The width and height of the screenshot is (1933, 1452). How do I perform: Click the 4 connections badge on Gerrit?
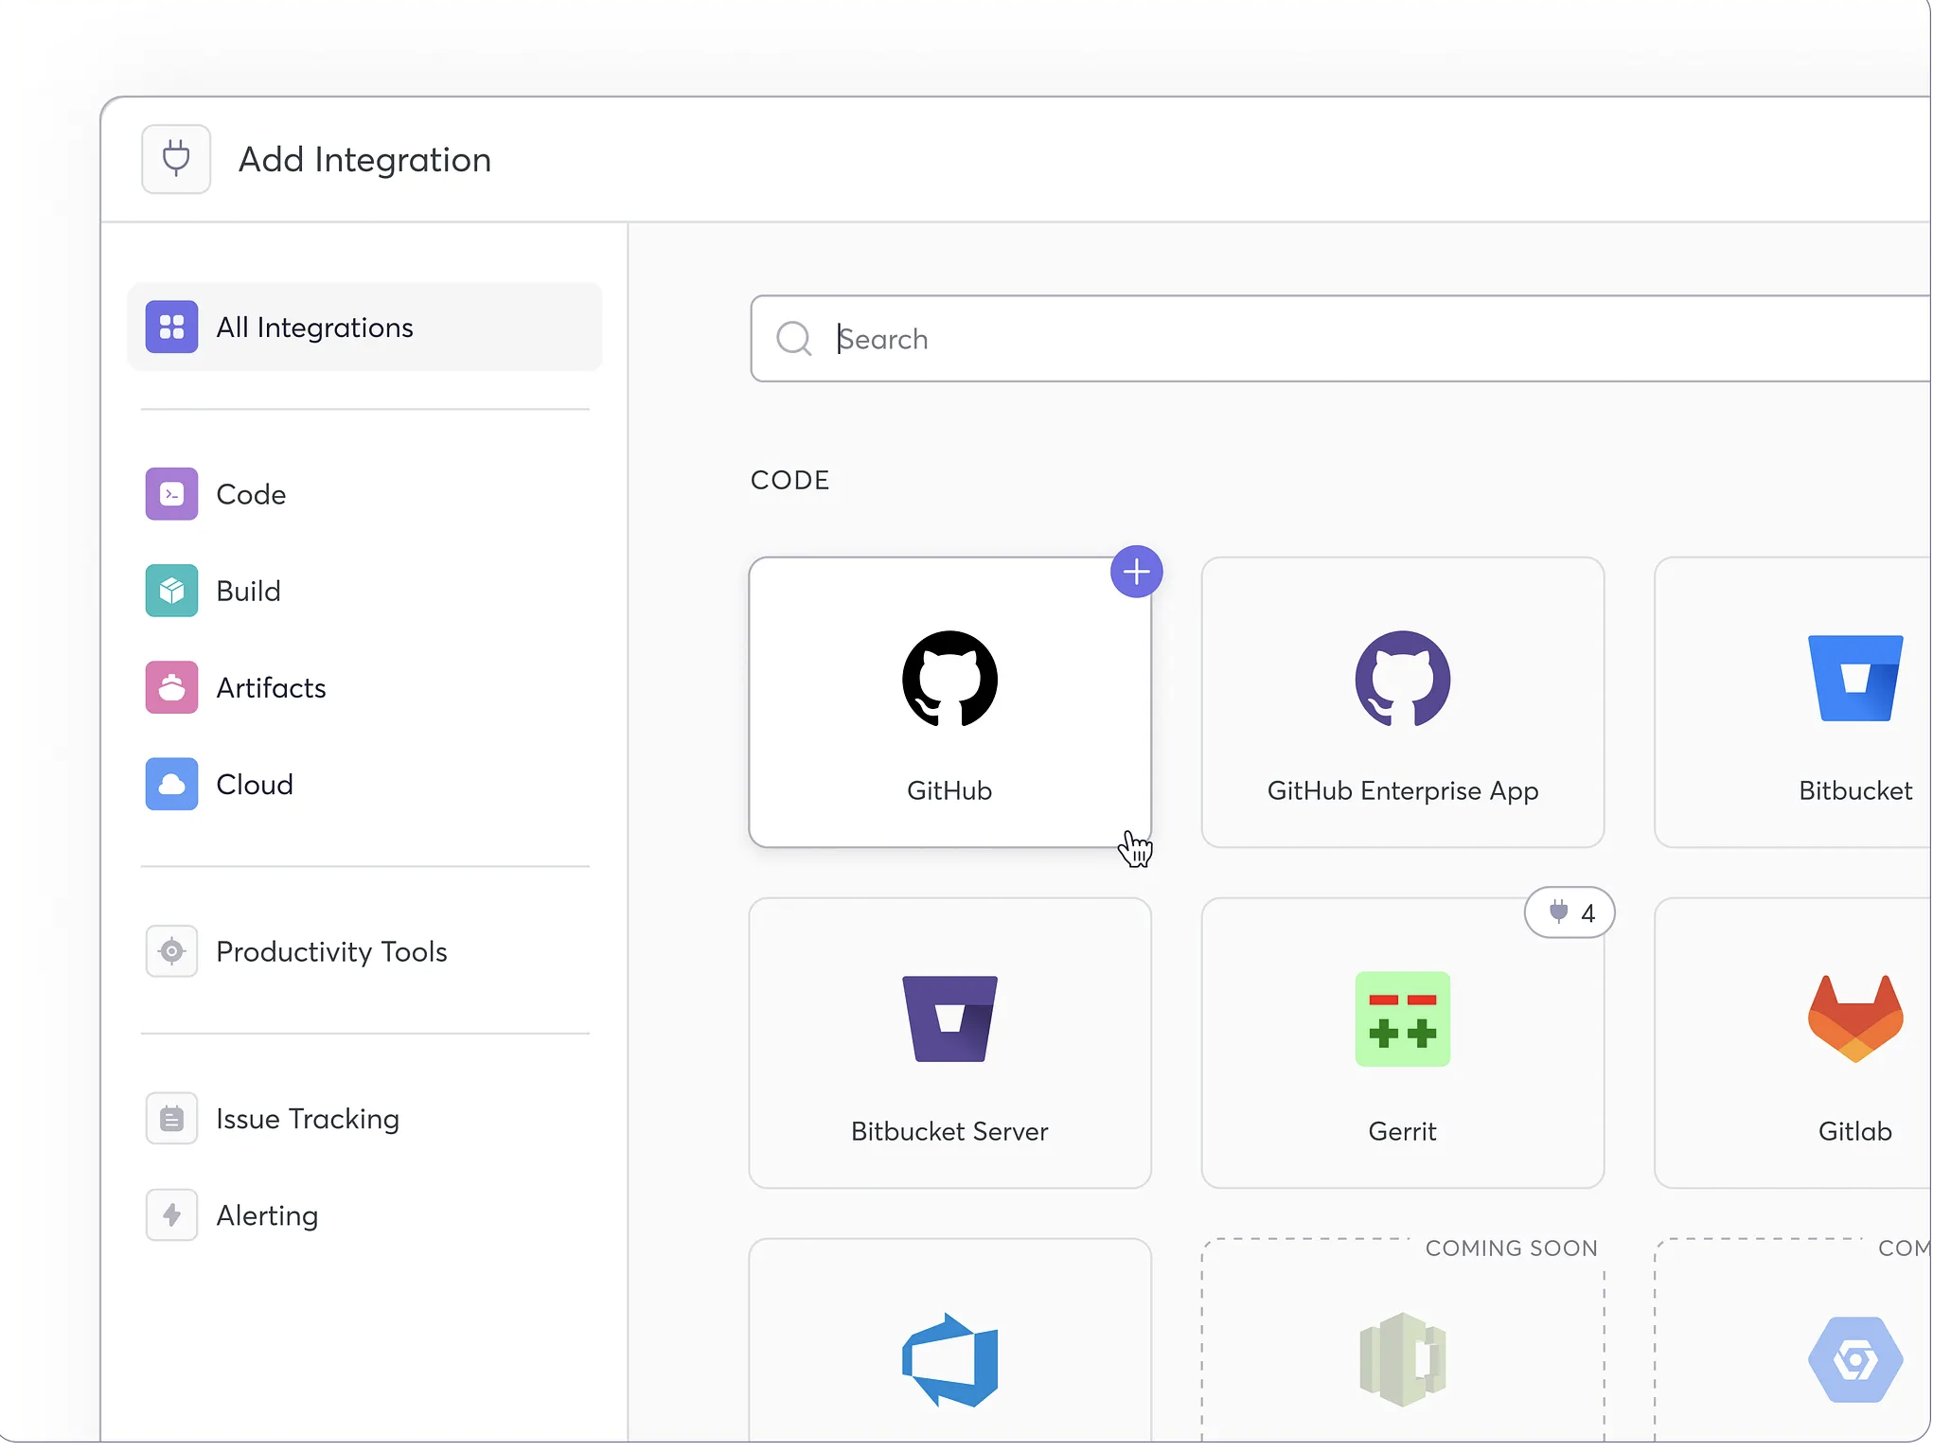(1568, 912)
